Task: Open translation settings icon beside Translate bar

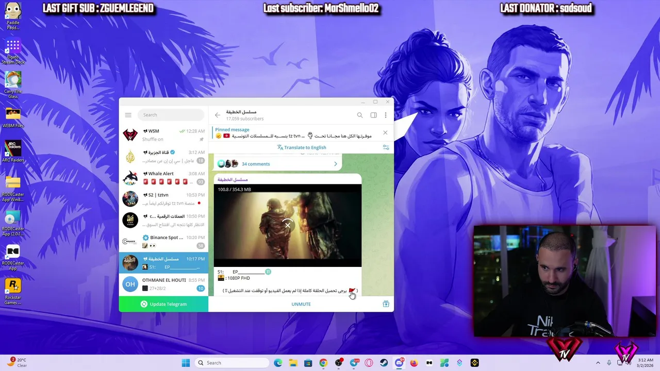Action: click(386, 147)
